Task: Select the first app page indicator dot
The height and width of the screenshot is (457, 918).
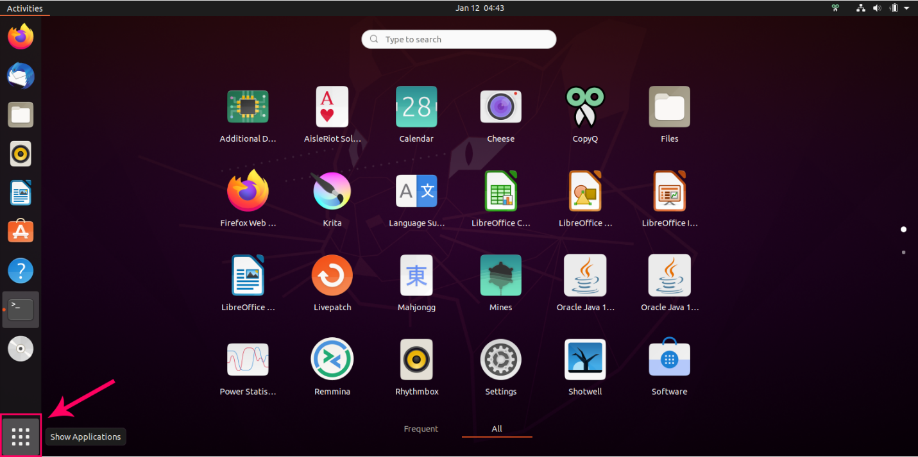Action: pyautogui.click(x=904, y=229)
